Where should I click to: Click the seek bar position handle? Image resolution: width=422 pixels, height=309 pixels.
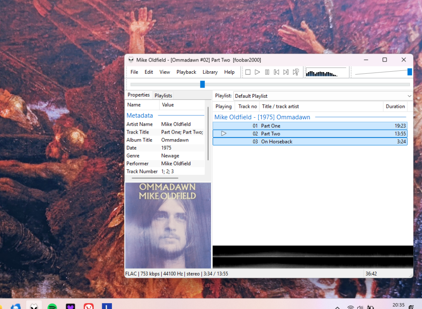[203, 84]
